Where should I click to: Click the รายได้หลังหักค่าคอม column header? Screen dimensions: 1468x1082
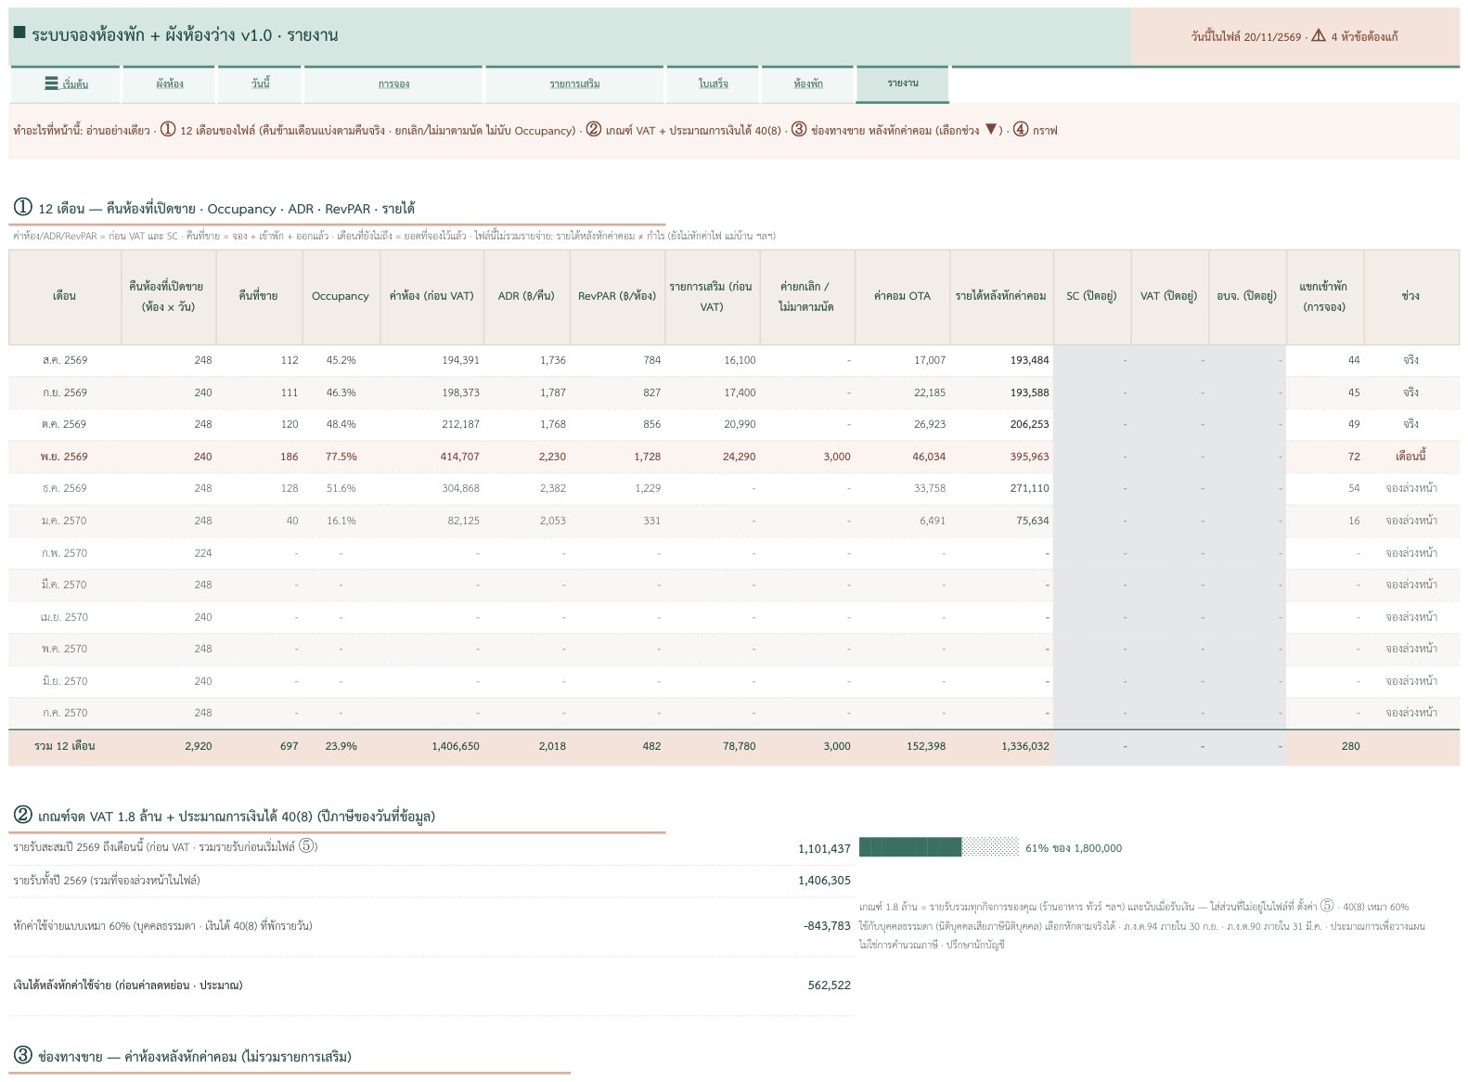point(1001,297)
